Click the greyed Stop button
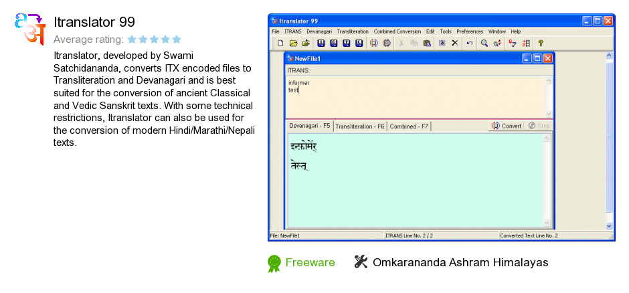The height and width of the screenshot is (293, 629). (x=539, y=126)
